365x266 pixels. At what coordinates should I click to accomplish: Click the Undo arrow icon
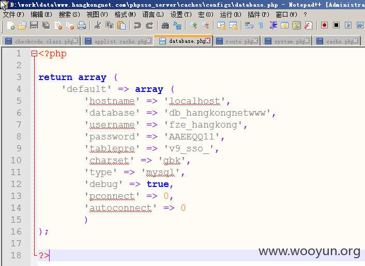(138, 25)
